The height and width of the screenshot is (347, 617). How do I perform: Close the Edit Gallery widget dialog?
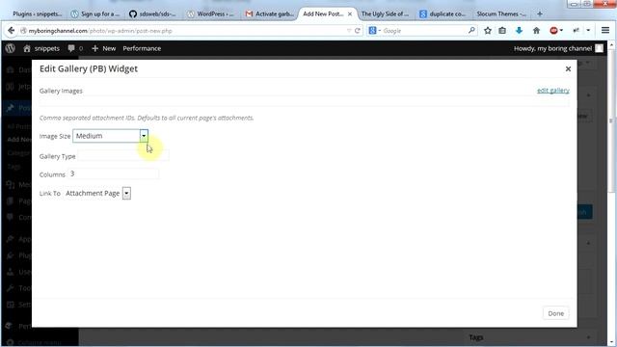tap(568, 68)
